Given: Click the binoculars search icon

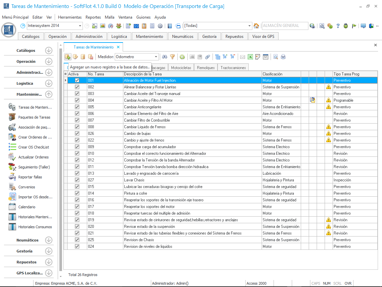Looking at the screenshot, I should click(164, 57).
